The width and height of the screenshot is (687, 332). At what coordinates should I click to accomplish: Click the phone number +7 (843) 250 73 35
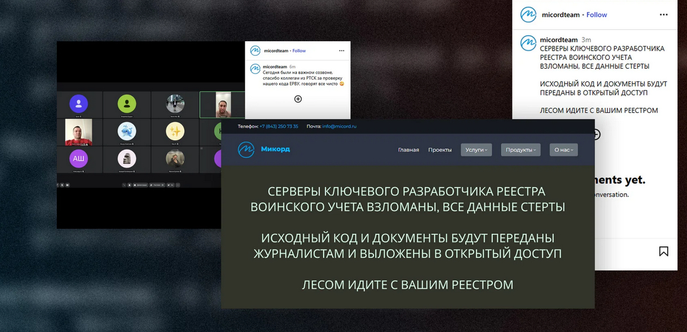(x=279, y=126)
